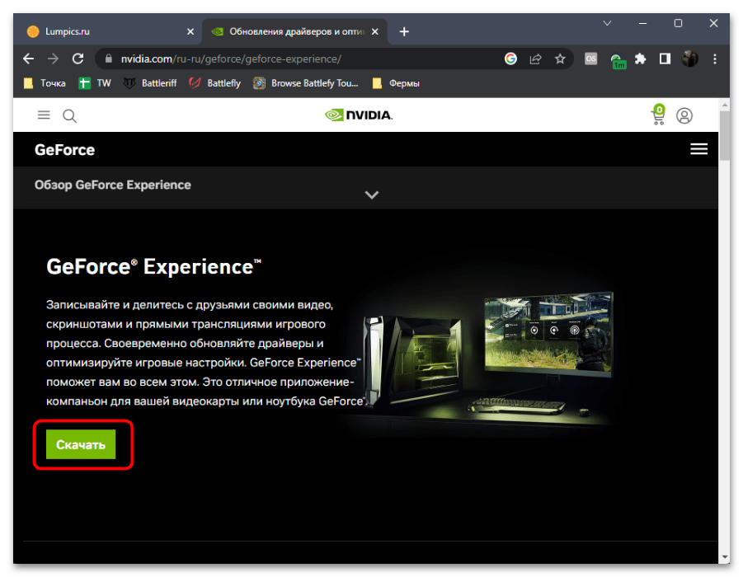Image resolution: width=743 pixels, height=577 pixels.
Task: Open the green 1m extension icon
Action: (x=618, y=61)
